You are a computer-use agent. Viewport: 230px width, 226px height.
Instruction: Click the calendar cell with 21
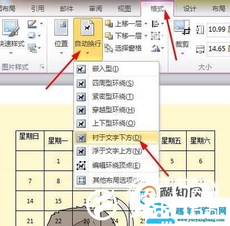(x=30, y=219)
